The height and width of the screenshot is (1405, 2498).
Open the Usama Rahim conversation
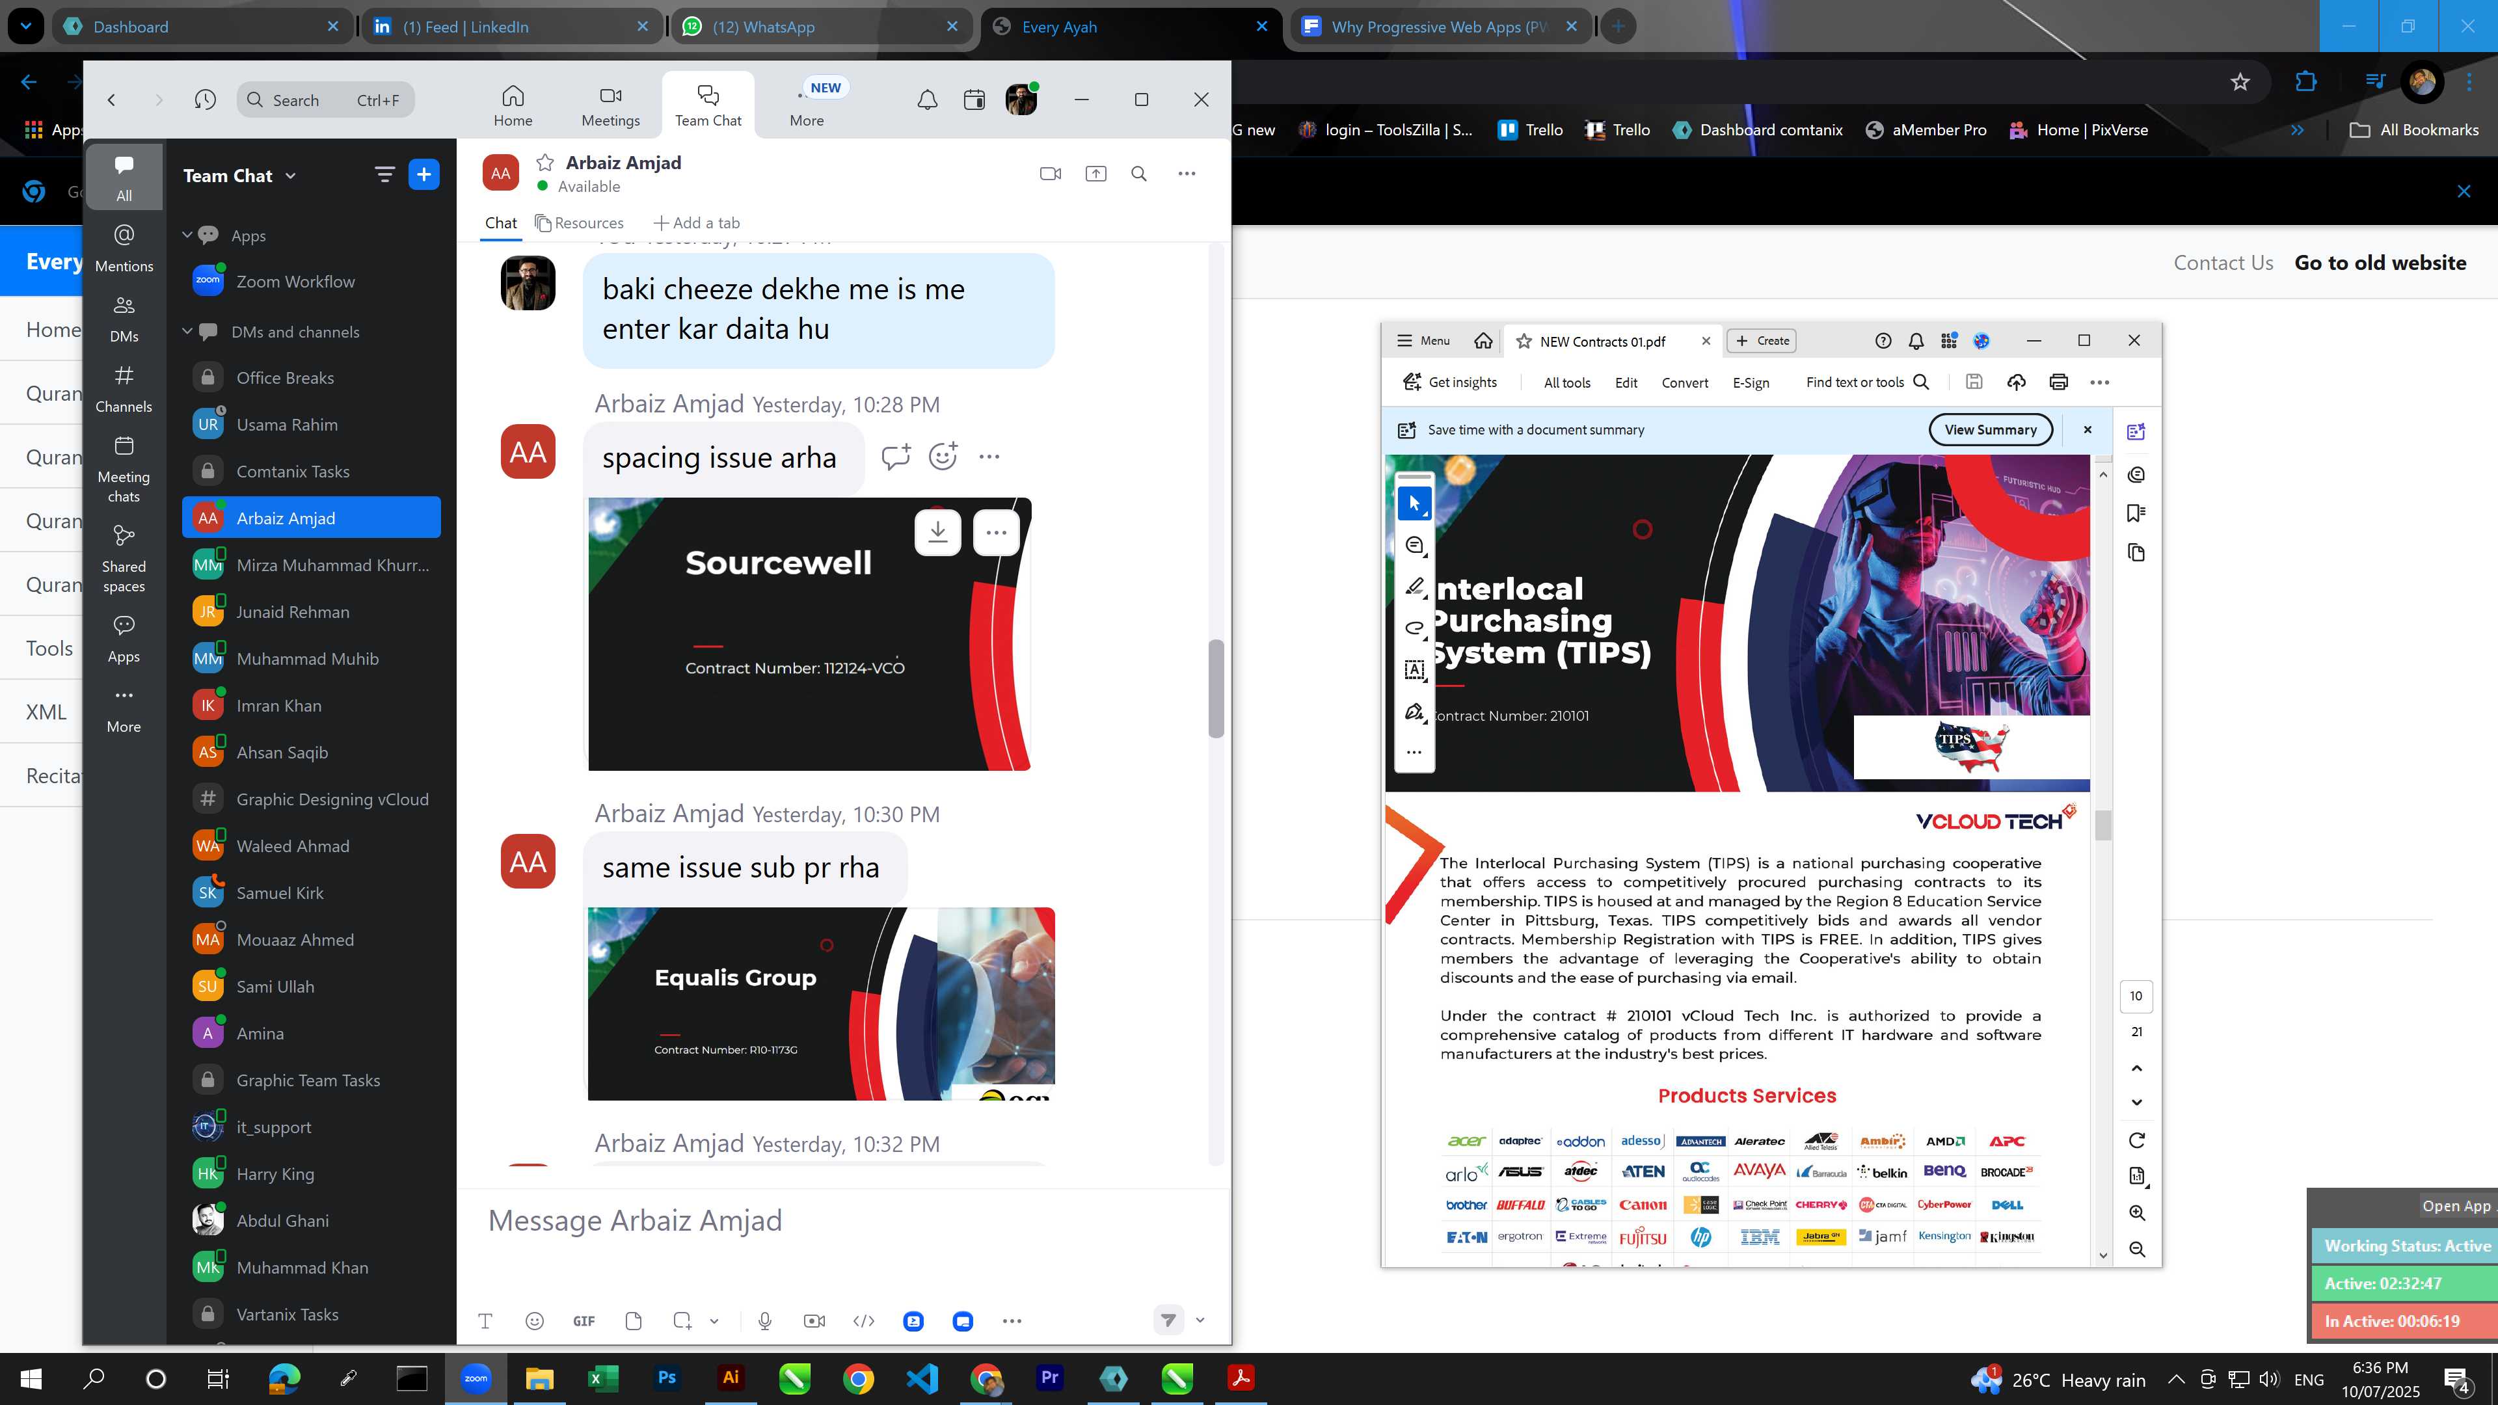point(310,425)
